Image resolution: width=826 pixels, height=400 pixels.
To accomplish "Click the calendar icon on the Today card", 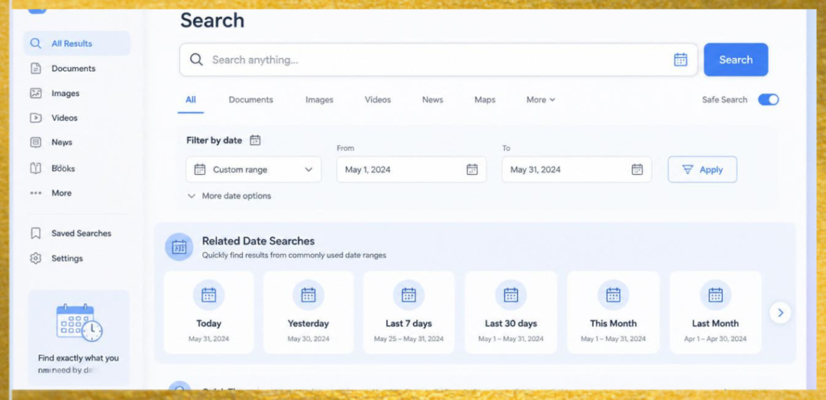I will pyautogui.click(x=209, y=294).
